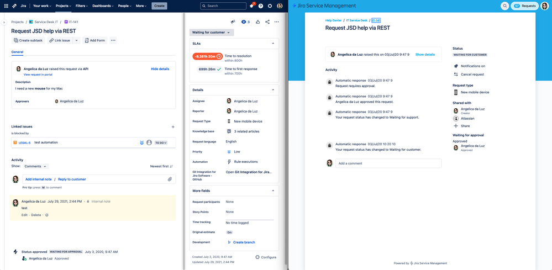Collapse the More fields panel
This screenshot has width=552, height=270.
click(x=273, y=190)
